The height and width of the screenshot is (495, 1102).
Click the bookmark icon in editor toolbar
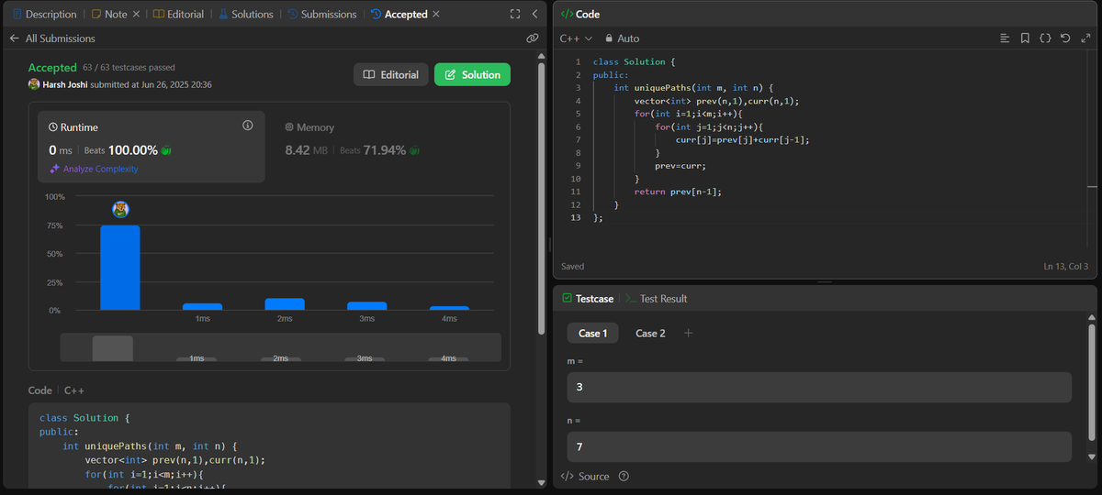tap(1025, 38)
